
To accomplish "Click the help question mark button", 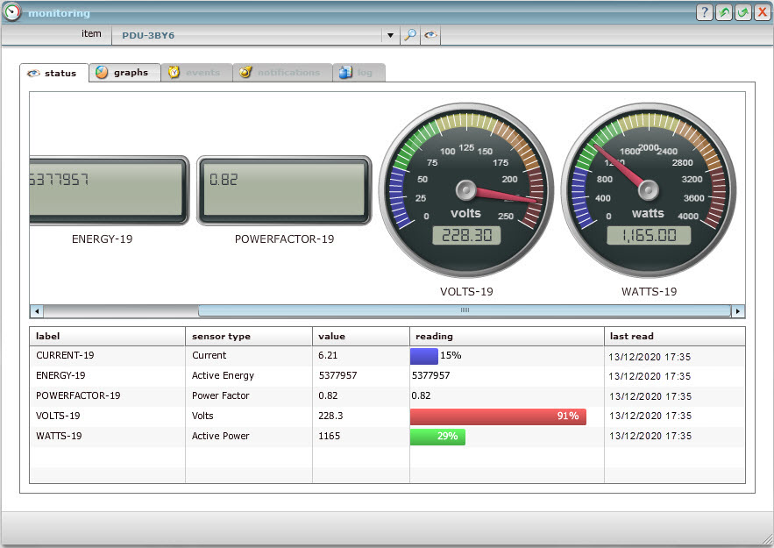I will [x=705, y=12].
